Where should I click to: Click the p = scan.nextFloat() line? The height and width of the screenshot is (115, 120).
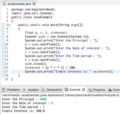(x=43, y=44)
